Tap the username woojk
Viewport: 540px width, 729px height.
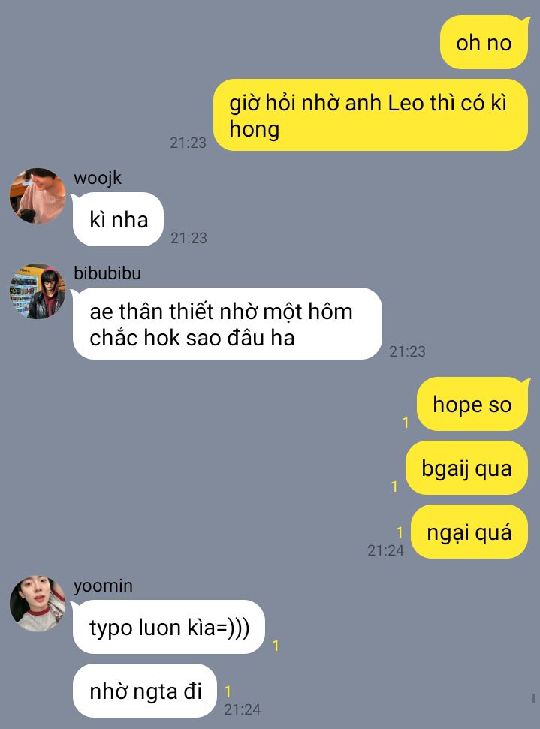(97, 178)
